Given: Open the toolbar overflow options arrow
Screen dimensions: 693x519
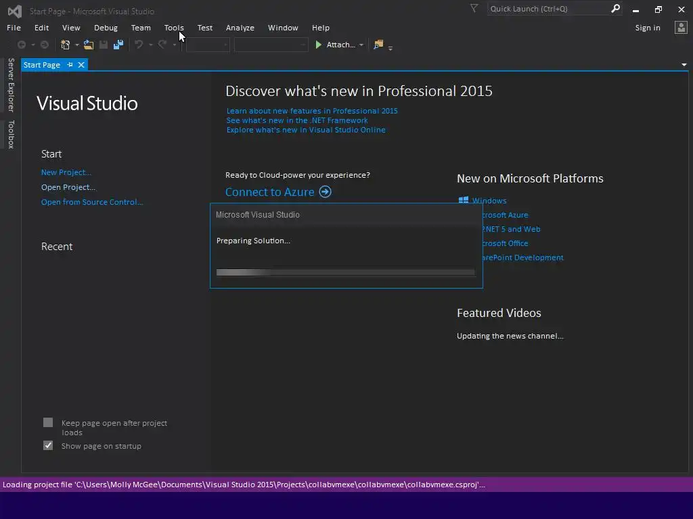Looking at the screenshot, I should 390,47.
